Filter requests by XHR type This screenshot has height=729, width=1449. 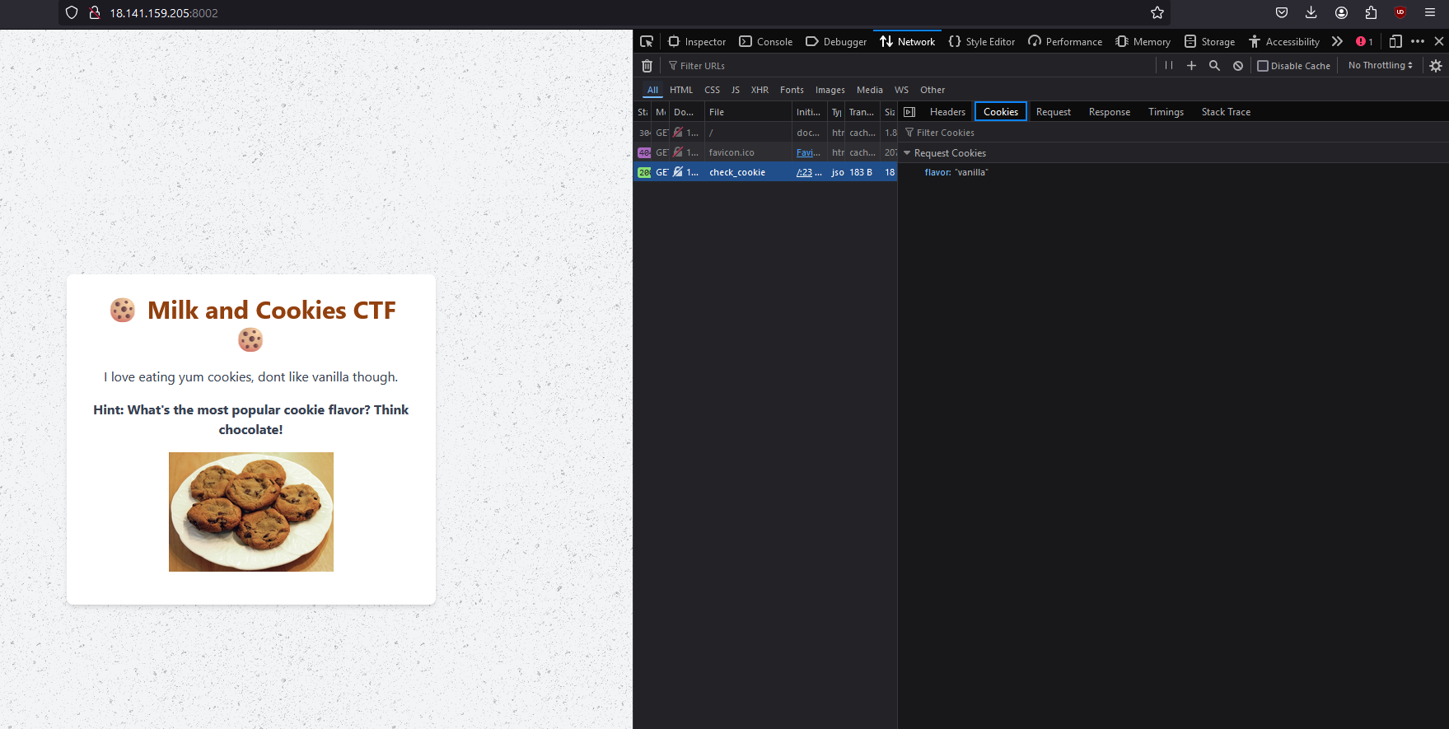click(759, 90)
